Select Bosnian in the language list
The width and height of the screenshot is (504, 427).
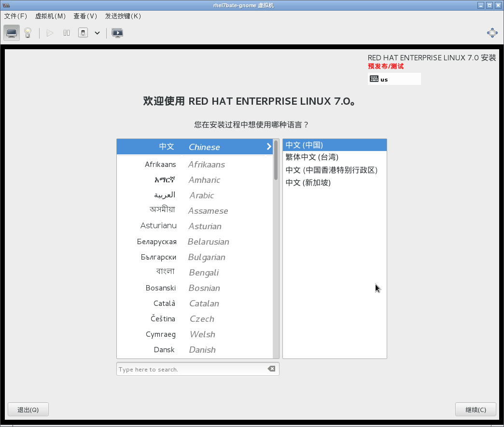click(x=195, y=288)
